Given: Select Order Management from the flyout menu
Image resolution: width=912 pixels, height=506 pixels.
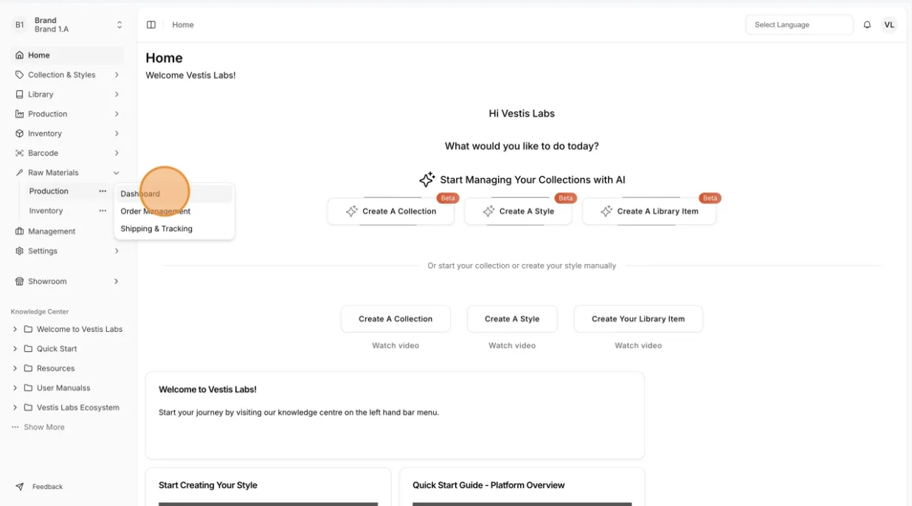Looking at the screenshot, I should point(174,211).
